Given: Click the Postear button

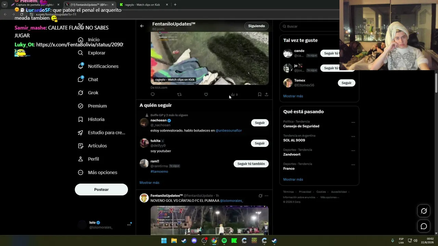Looking at the screenshot, I should pyautogui.click(x=101, y=190).
